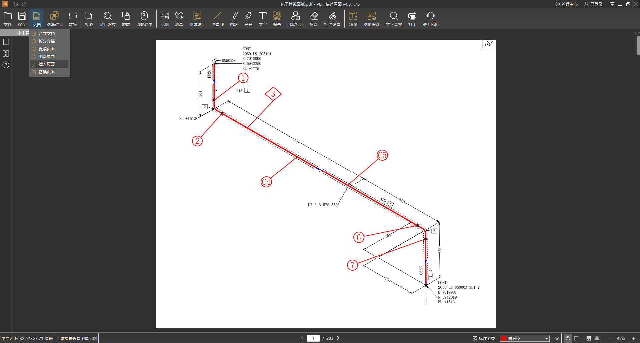The height and width of the screenshot is (343, 640).
Task: Click 教程中心 tutorial center link
Action: click(566, 4)
